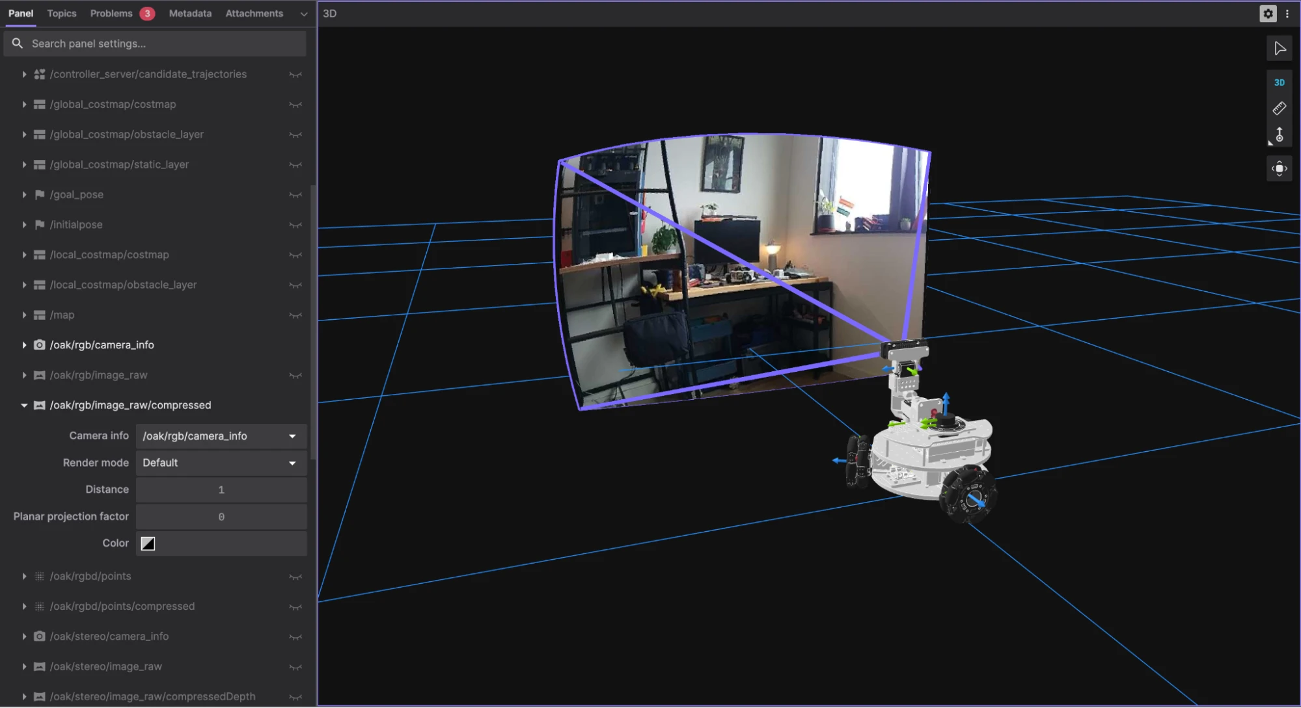Click the /oak/stereo/camera_info camera icon

[x=40, y=636]
